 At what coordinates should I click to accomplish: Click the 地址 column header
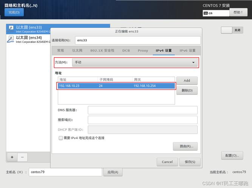(78, 80)
